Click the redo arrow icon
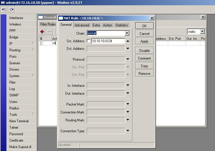This screenshot has height=151, width=215. click(12, 10)
